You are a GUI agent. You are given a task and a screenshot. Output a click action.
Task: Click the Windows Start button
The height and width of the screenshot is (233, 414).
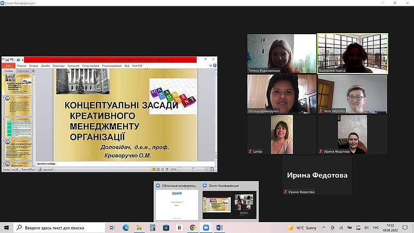(x=7, y=227)
